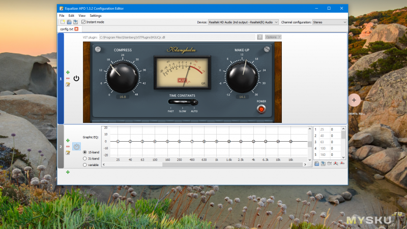Screen dimensions: 407x229
Task: Remove filter row 1 with red minus
Action: coord(68,79)
